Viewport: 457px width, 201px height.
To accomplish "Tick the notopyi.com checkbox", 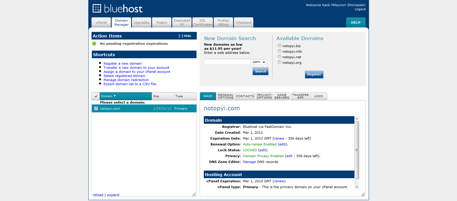I will tap(96, 109).
